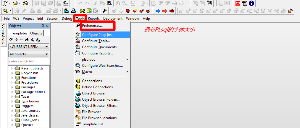
Task: Open the folder Open-file toolbar icon
Action: pos(15,3)
